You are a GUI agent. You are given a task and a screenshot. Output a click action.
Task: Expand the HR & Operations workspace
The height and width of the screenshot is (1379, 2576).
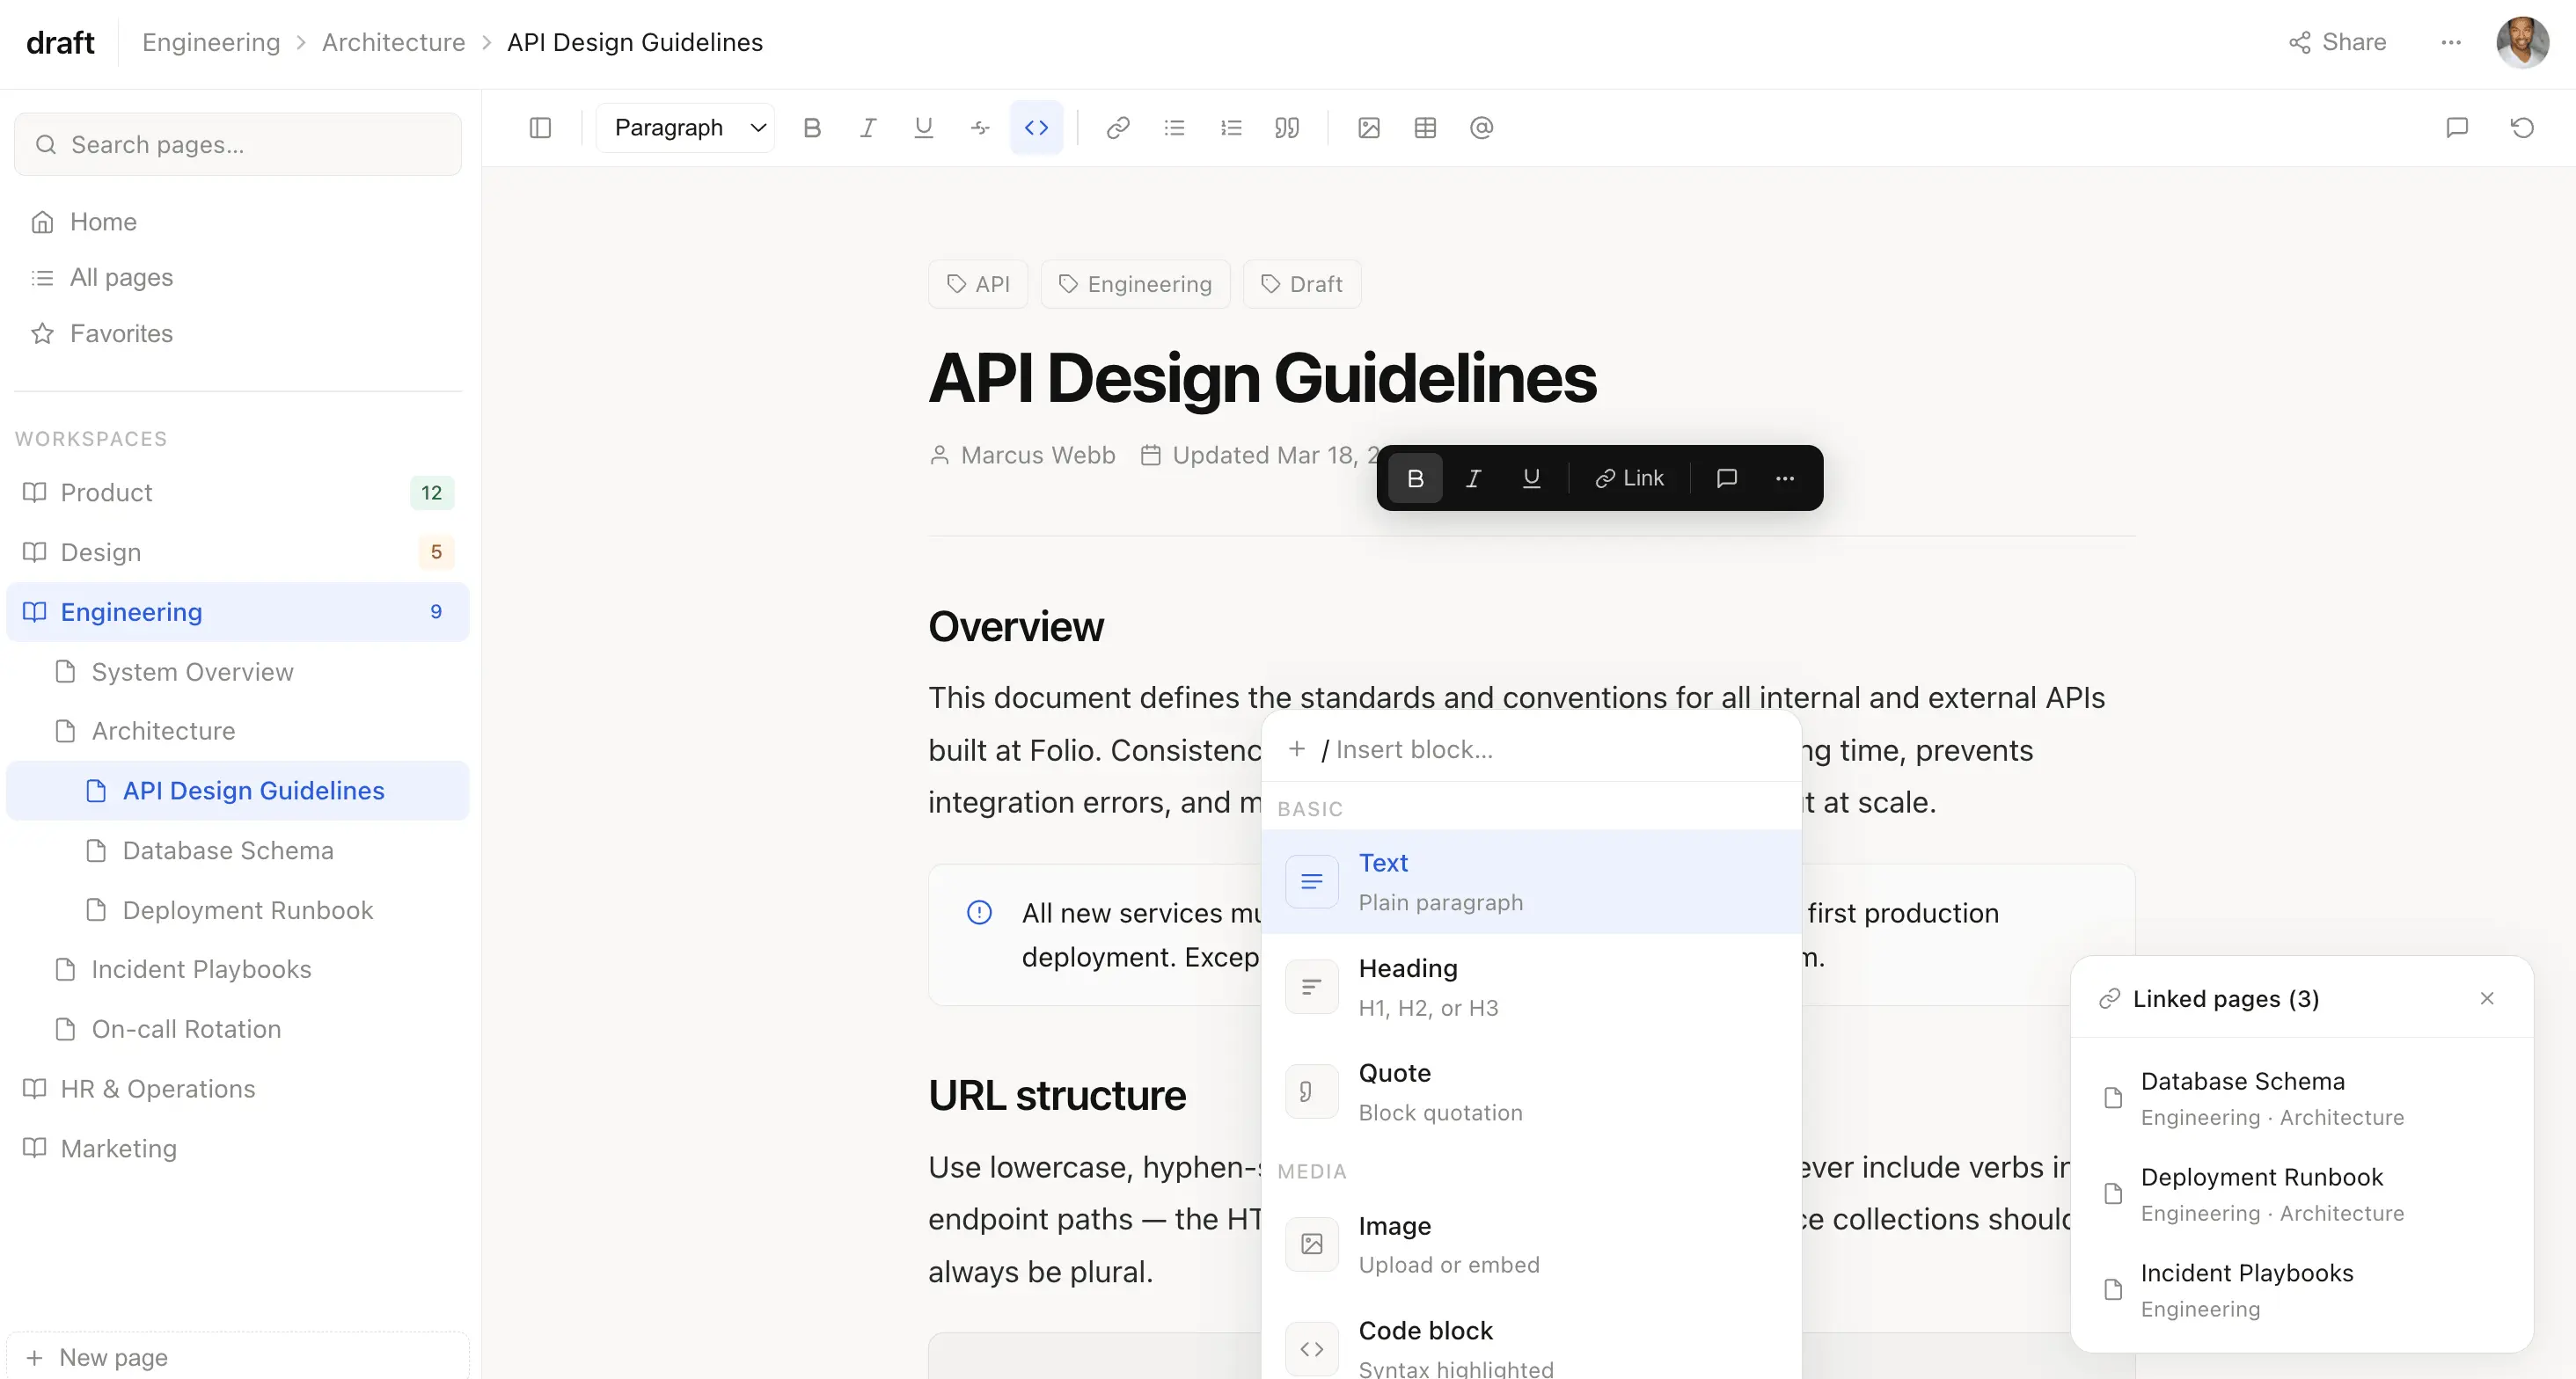point(238,1089)
